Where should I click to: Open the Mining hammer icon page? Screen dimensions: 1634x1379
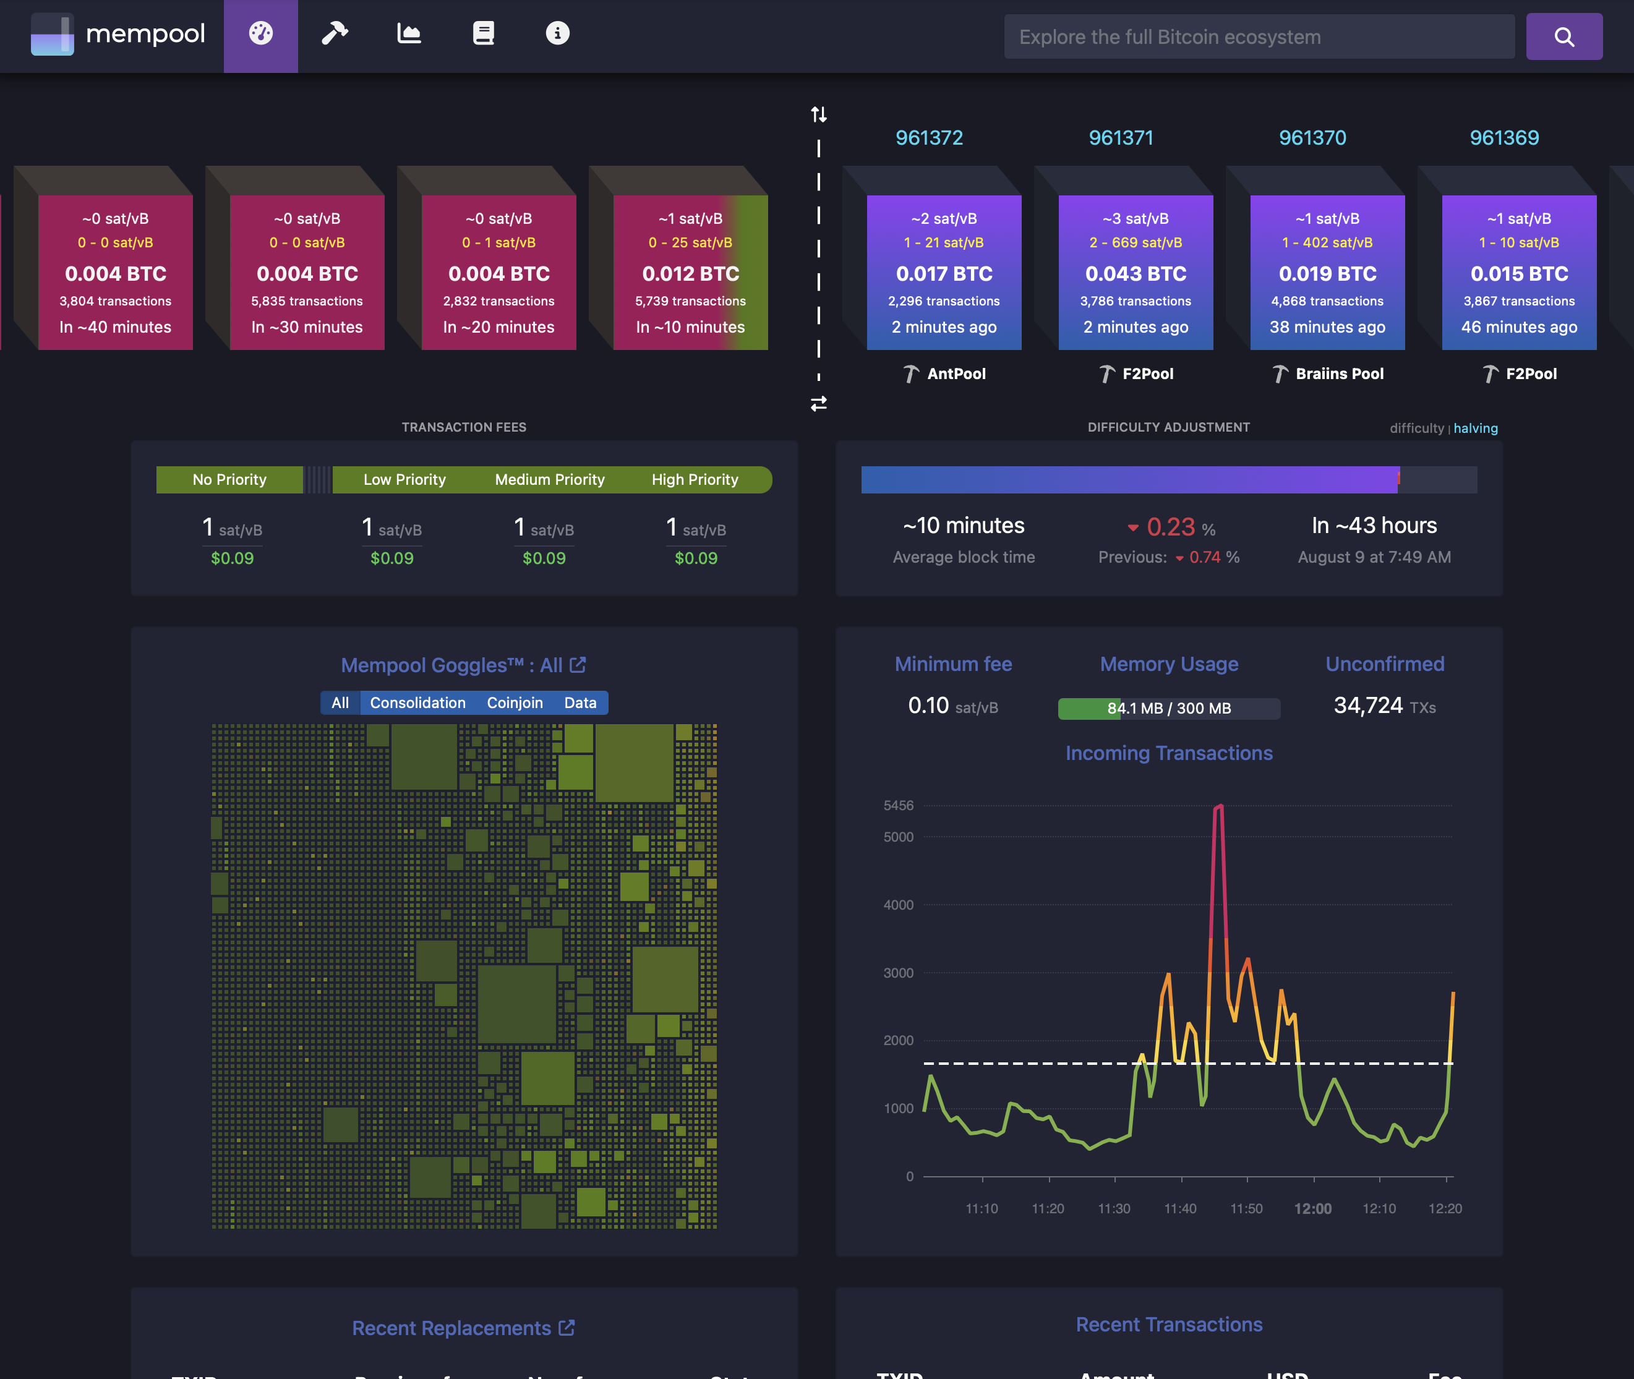[335, 33]
